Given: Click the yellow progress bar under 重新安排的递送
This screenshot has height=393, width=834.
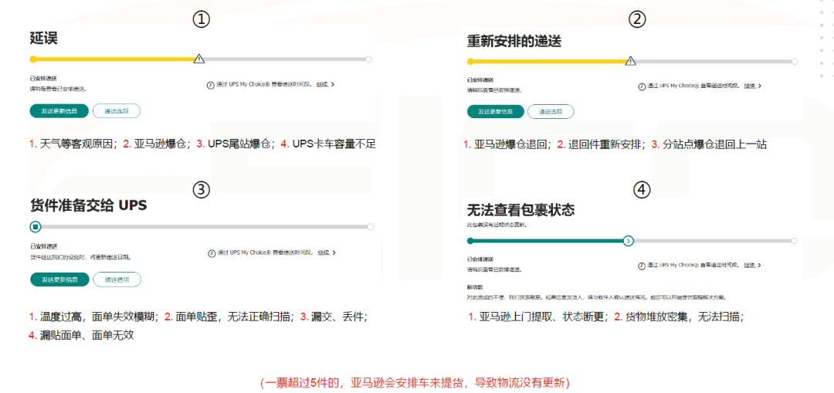Looking at the screenshot, I should [x=548, y=61].
